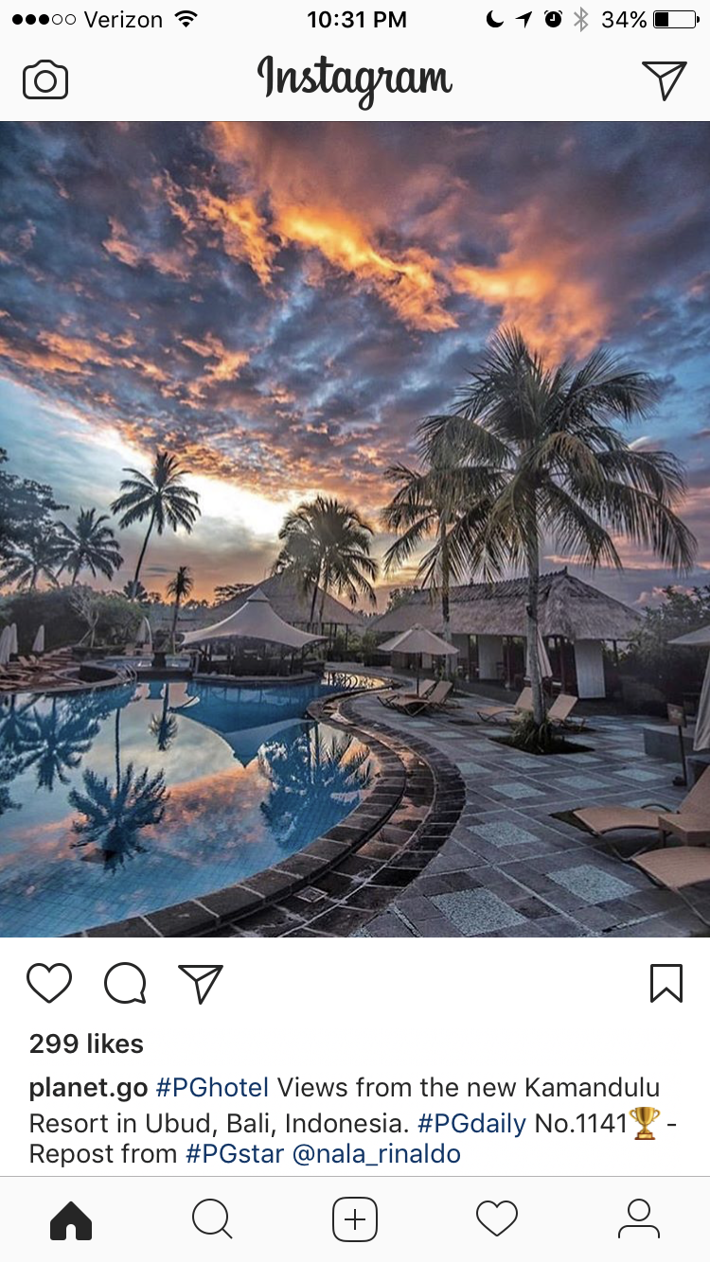This screenshot has width=710, height=1262.
Task: Save post with bookmark icon
Action: pos(666,983)
